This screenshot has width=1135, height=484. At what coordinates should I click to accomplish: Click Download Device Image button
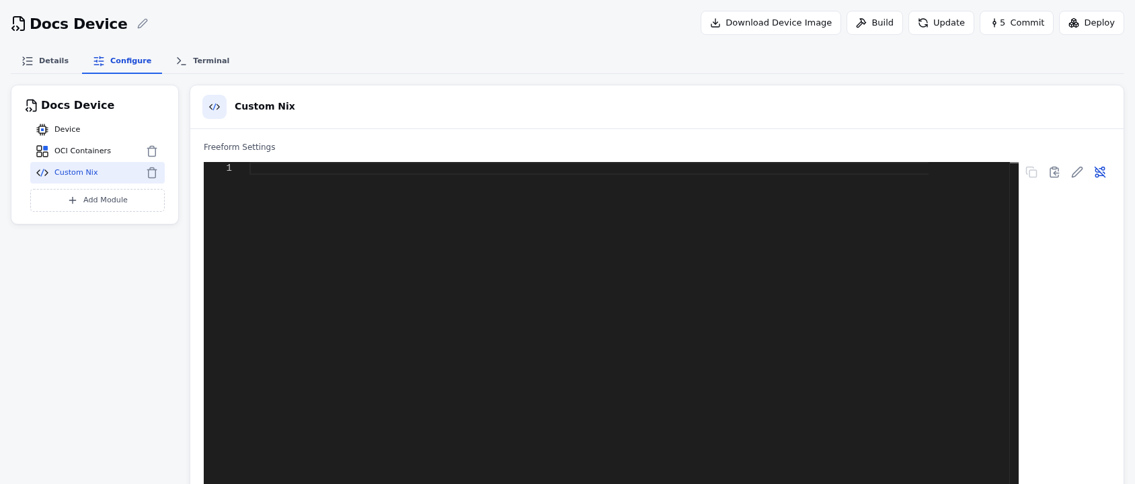(771, 23)
